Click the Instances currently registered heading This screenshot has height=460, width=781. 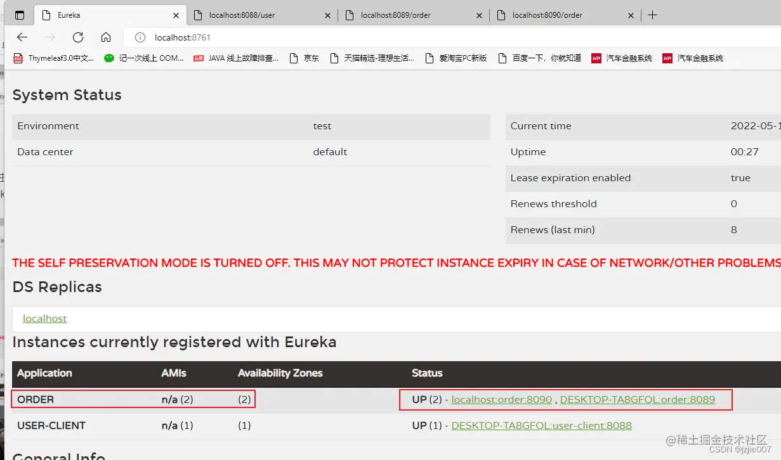[174, 342]
